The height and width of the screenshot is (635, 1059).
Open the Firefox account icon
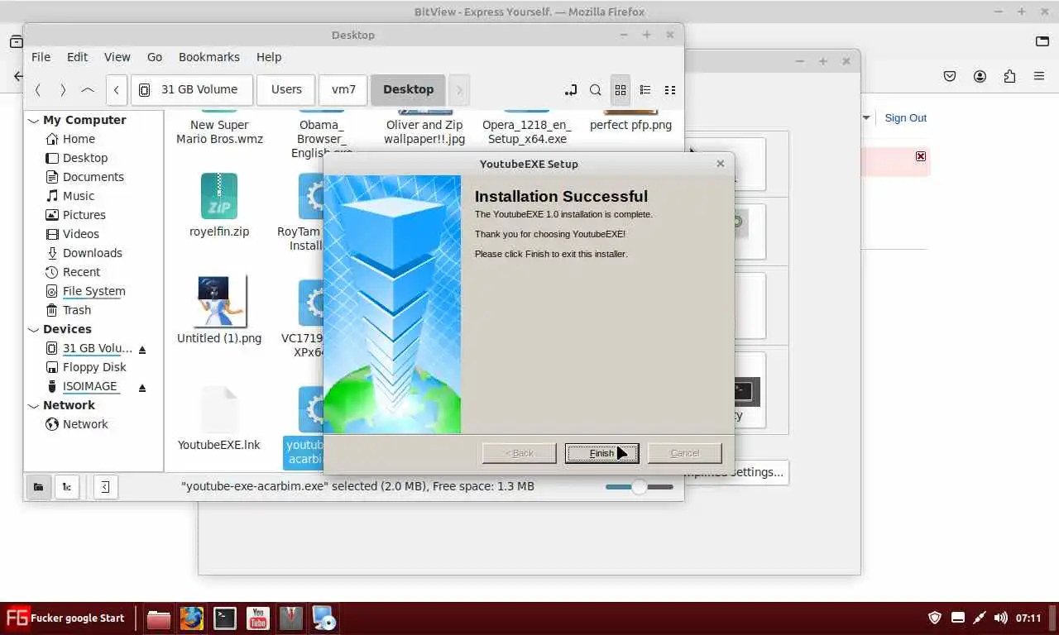pyautogui.click(x=980, y=76)
